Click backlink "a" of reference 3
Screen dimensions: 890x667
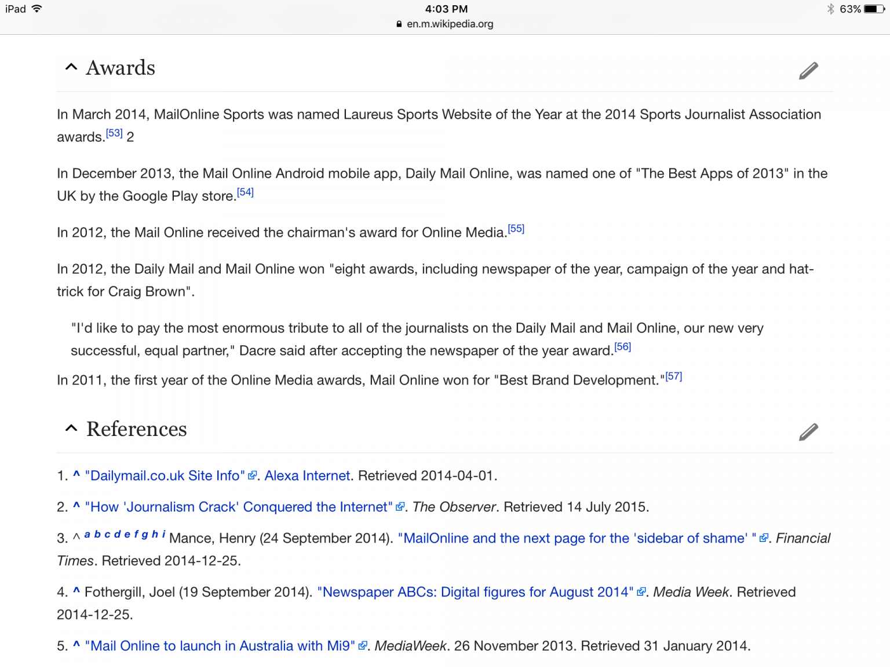coord(87,534)
